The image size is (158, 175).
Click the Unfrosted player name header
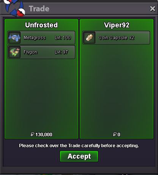point(41,25)
